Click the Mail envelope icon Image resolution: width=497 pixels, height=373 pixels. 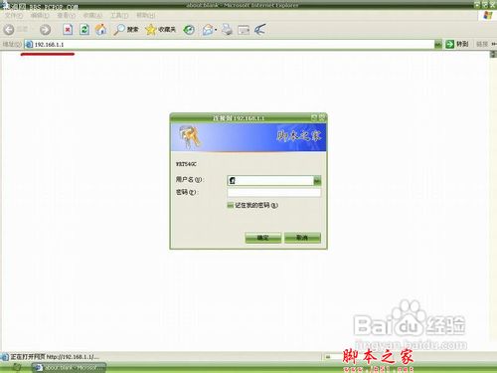click(208, 30)
